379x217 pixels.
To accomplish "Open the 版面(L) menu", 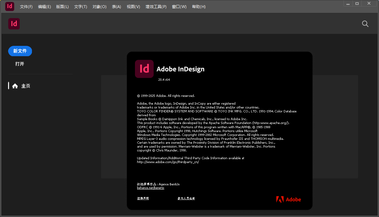I will 62,7.
